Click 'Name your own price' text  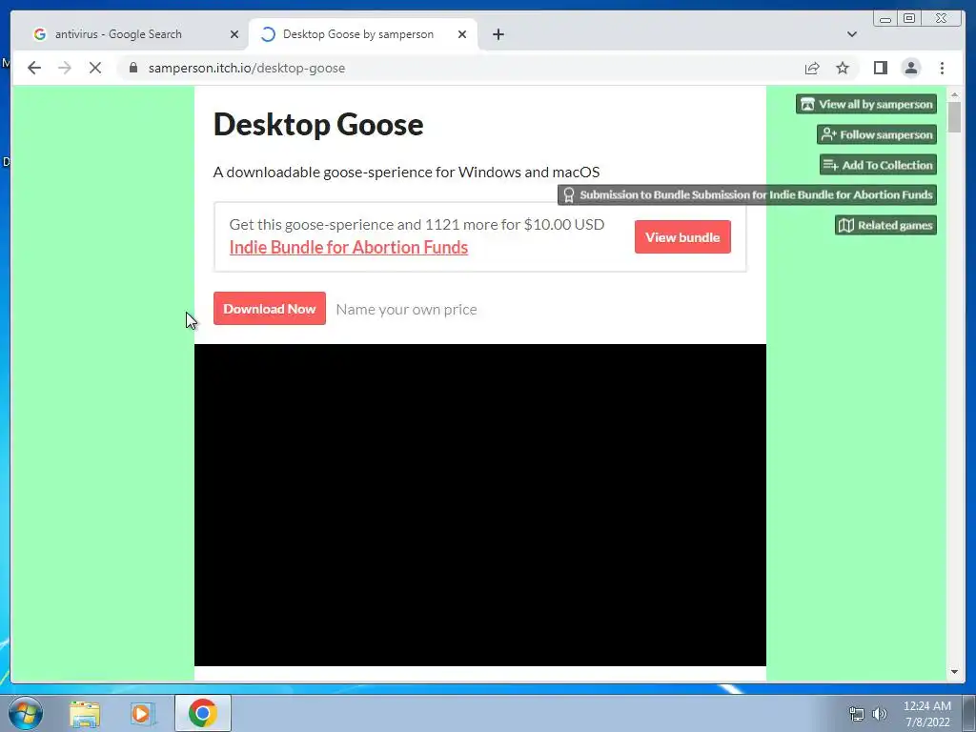(x=406, y=310)
